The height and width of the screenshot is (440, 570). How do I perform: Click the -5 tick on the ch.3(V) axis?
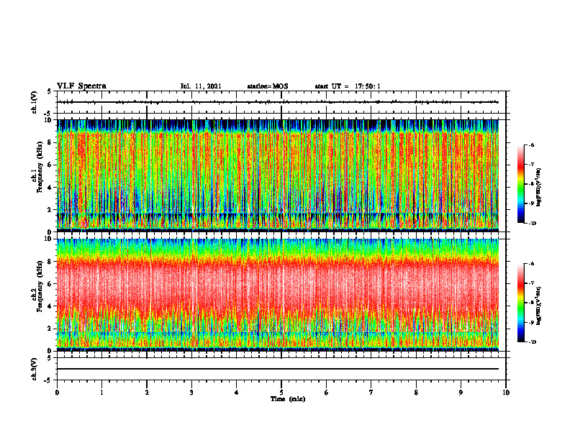[48, 380]
